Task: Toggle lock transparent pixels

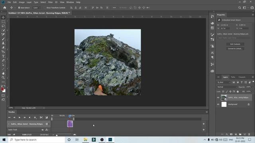Action: 223,92
